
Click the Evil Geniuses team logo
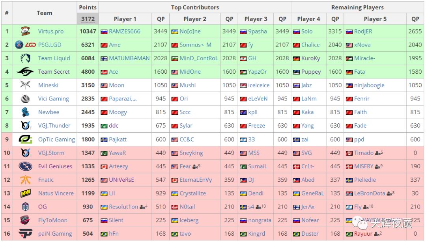click(25, 166)
